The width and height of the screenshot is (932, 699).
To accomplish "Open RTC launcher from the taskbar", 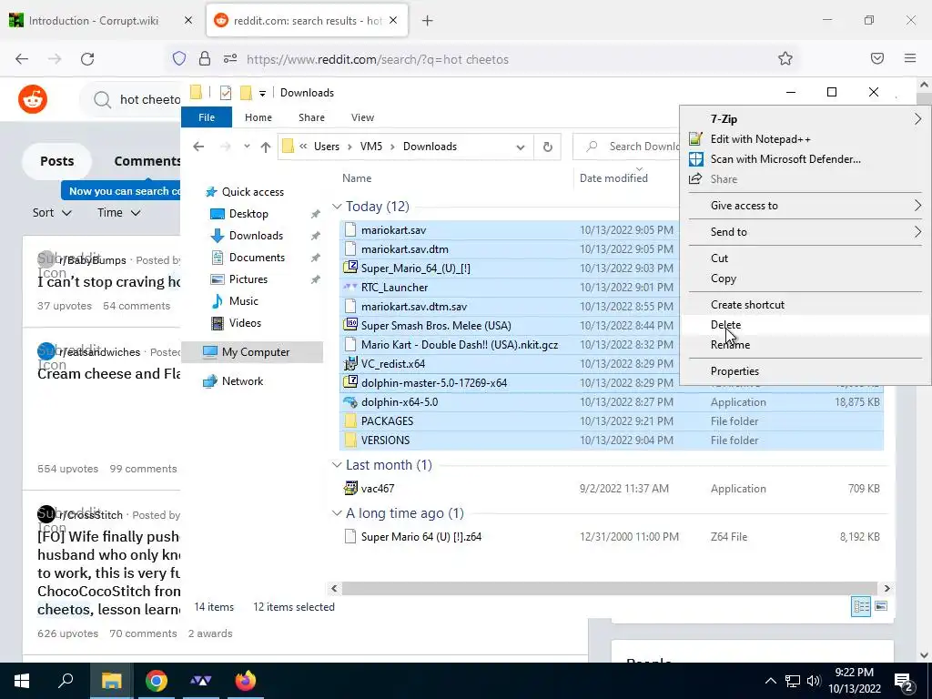I will click(201, 681).
